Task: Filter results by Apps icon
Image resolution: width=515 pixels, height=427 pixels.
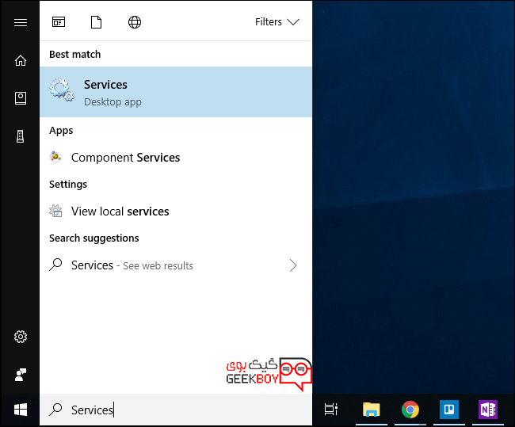Action: [59, 22]
